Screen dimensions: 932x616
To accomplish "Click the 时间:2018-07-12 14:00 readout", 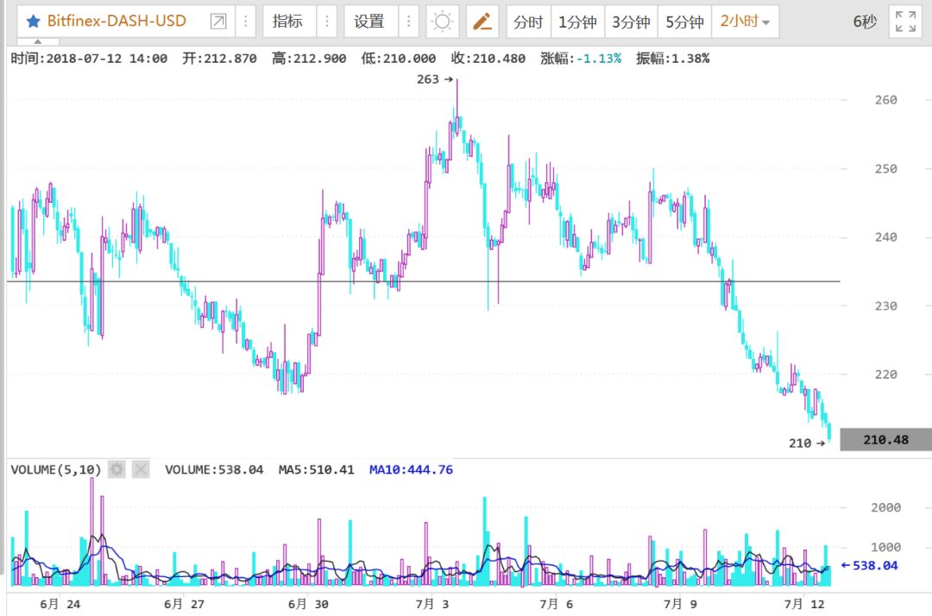I will pyautogui.click(x=89, y=58).
